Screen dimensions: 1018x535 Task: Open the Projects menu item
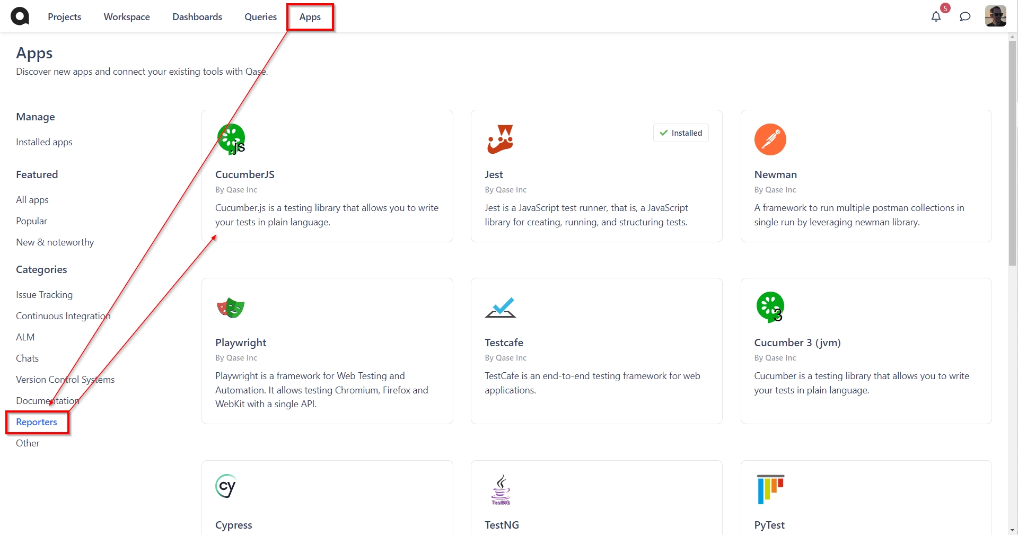click(64, 17)
